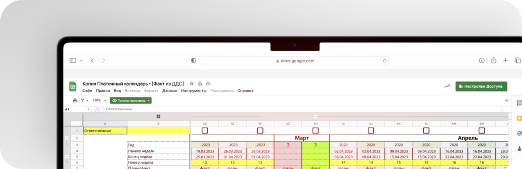Open the 100% zoom dropdown

click(x=100, y=100)
